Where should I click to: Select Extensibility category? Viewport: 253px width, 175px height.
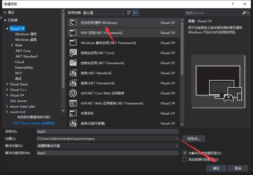pyautogui.click(x=24, y=67)
